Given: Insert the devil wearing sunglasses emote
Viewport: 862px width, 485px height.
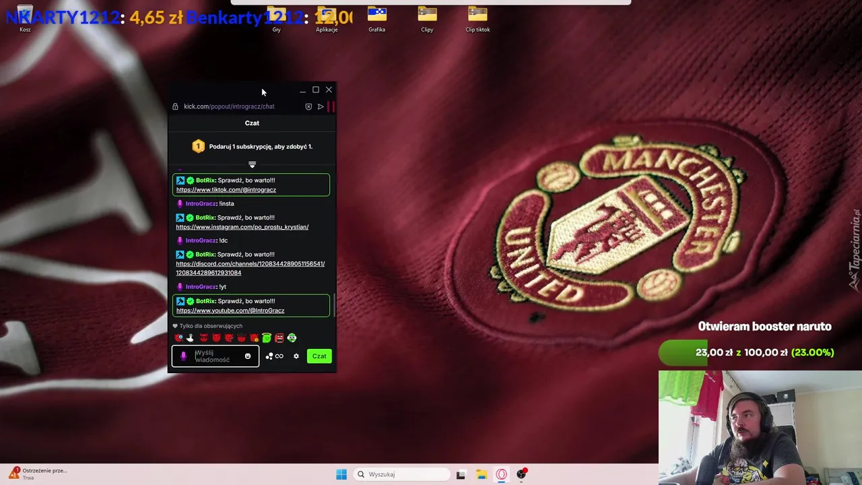Looking at the screenshot, I should (x=203, y=337).
